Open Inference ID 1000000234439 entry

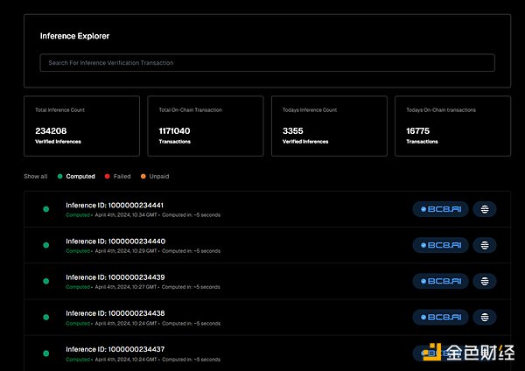coord(115,276)
